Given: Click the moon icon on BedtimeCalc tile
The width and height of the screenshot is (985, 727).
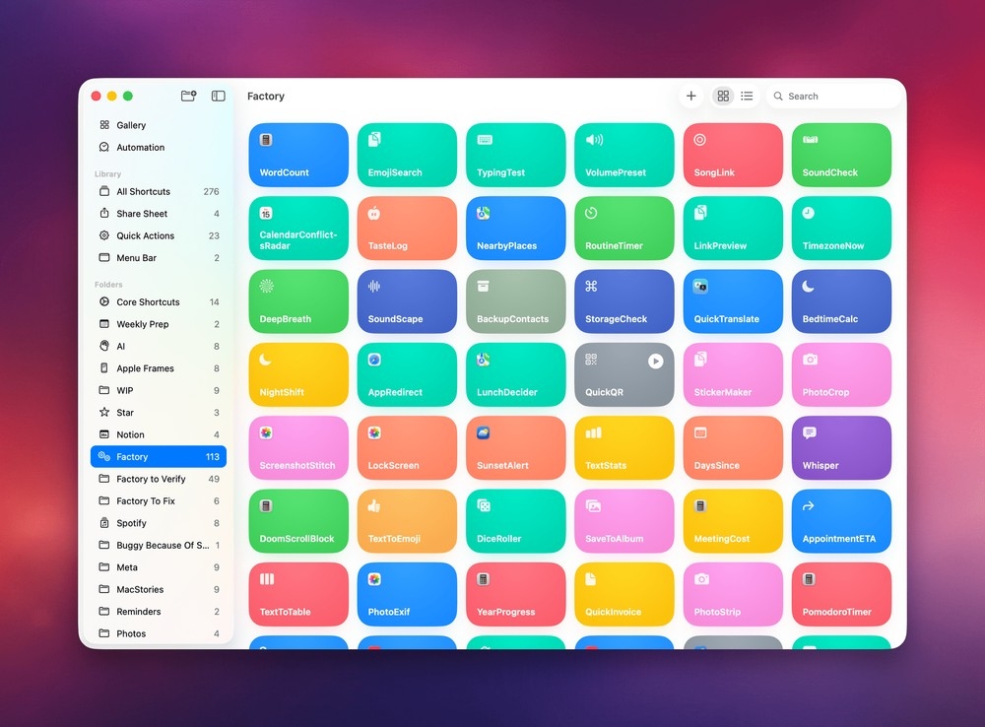Looking at the screenshot, I should tap(809, 287).
